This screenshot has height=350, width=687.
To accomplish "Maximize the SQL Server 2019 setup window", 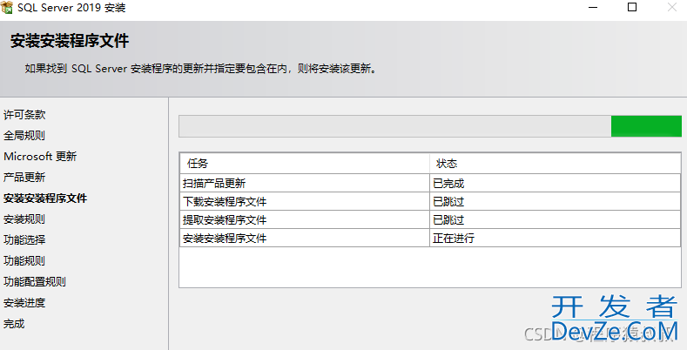I will point(632,7).
